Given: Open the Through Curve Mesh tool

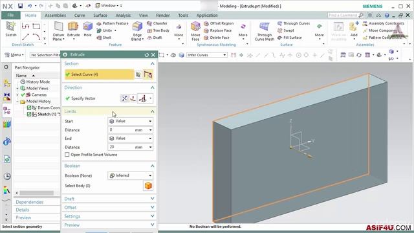Looking at the screenshot, I should pyautogui.click(x=265, y=31).
